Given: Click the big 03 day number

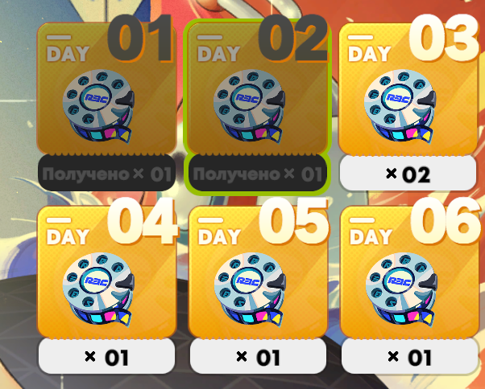Looking at the screenshot, I should [443, 39].
